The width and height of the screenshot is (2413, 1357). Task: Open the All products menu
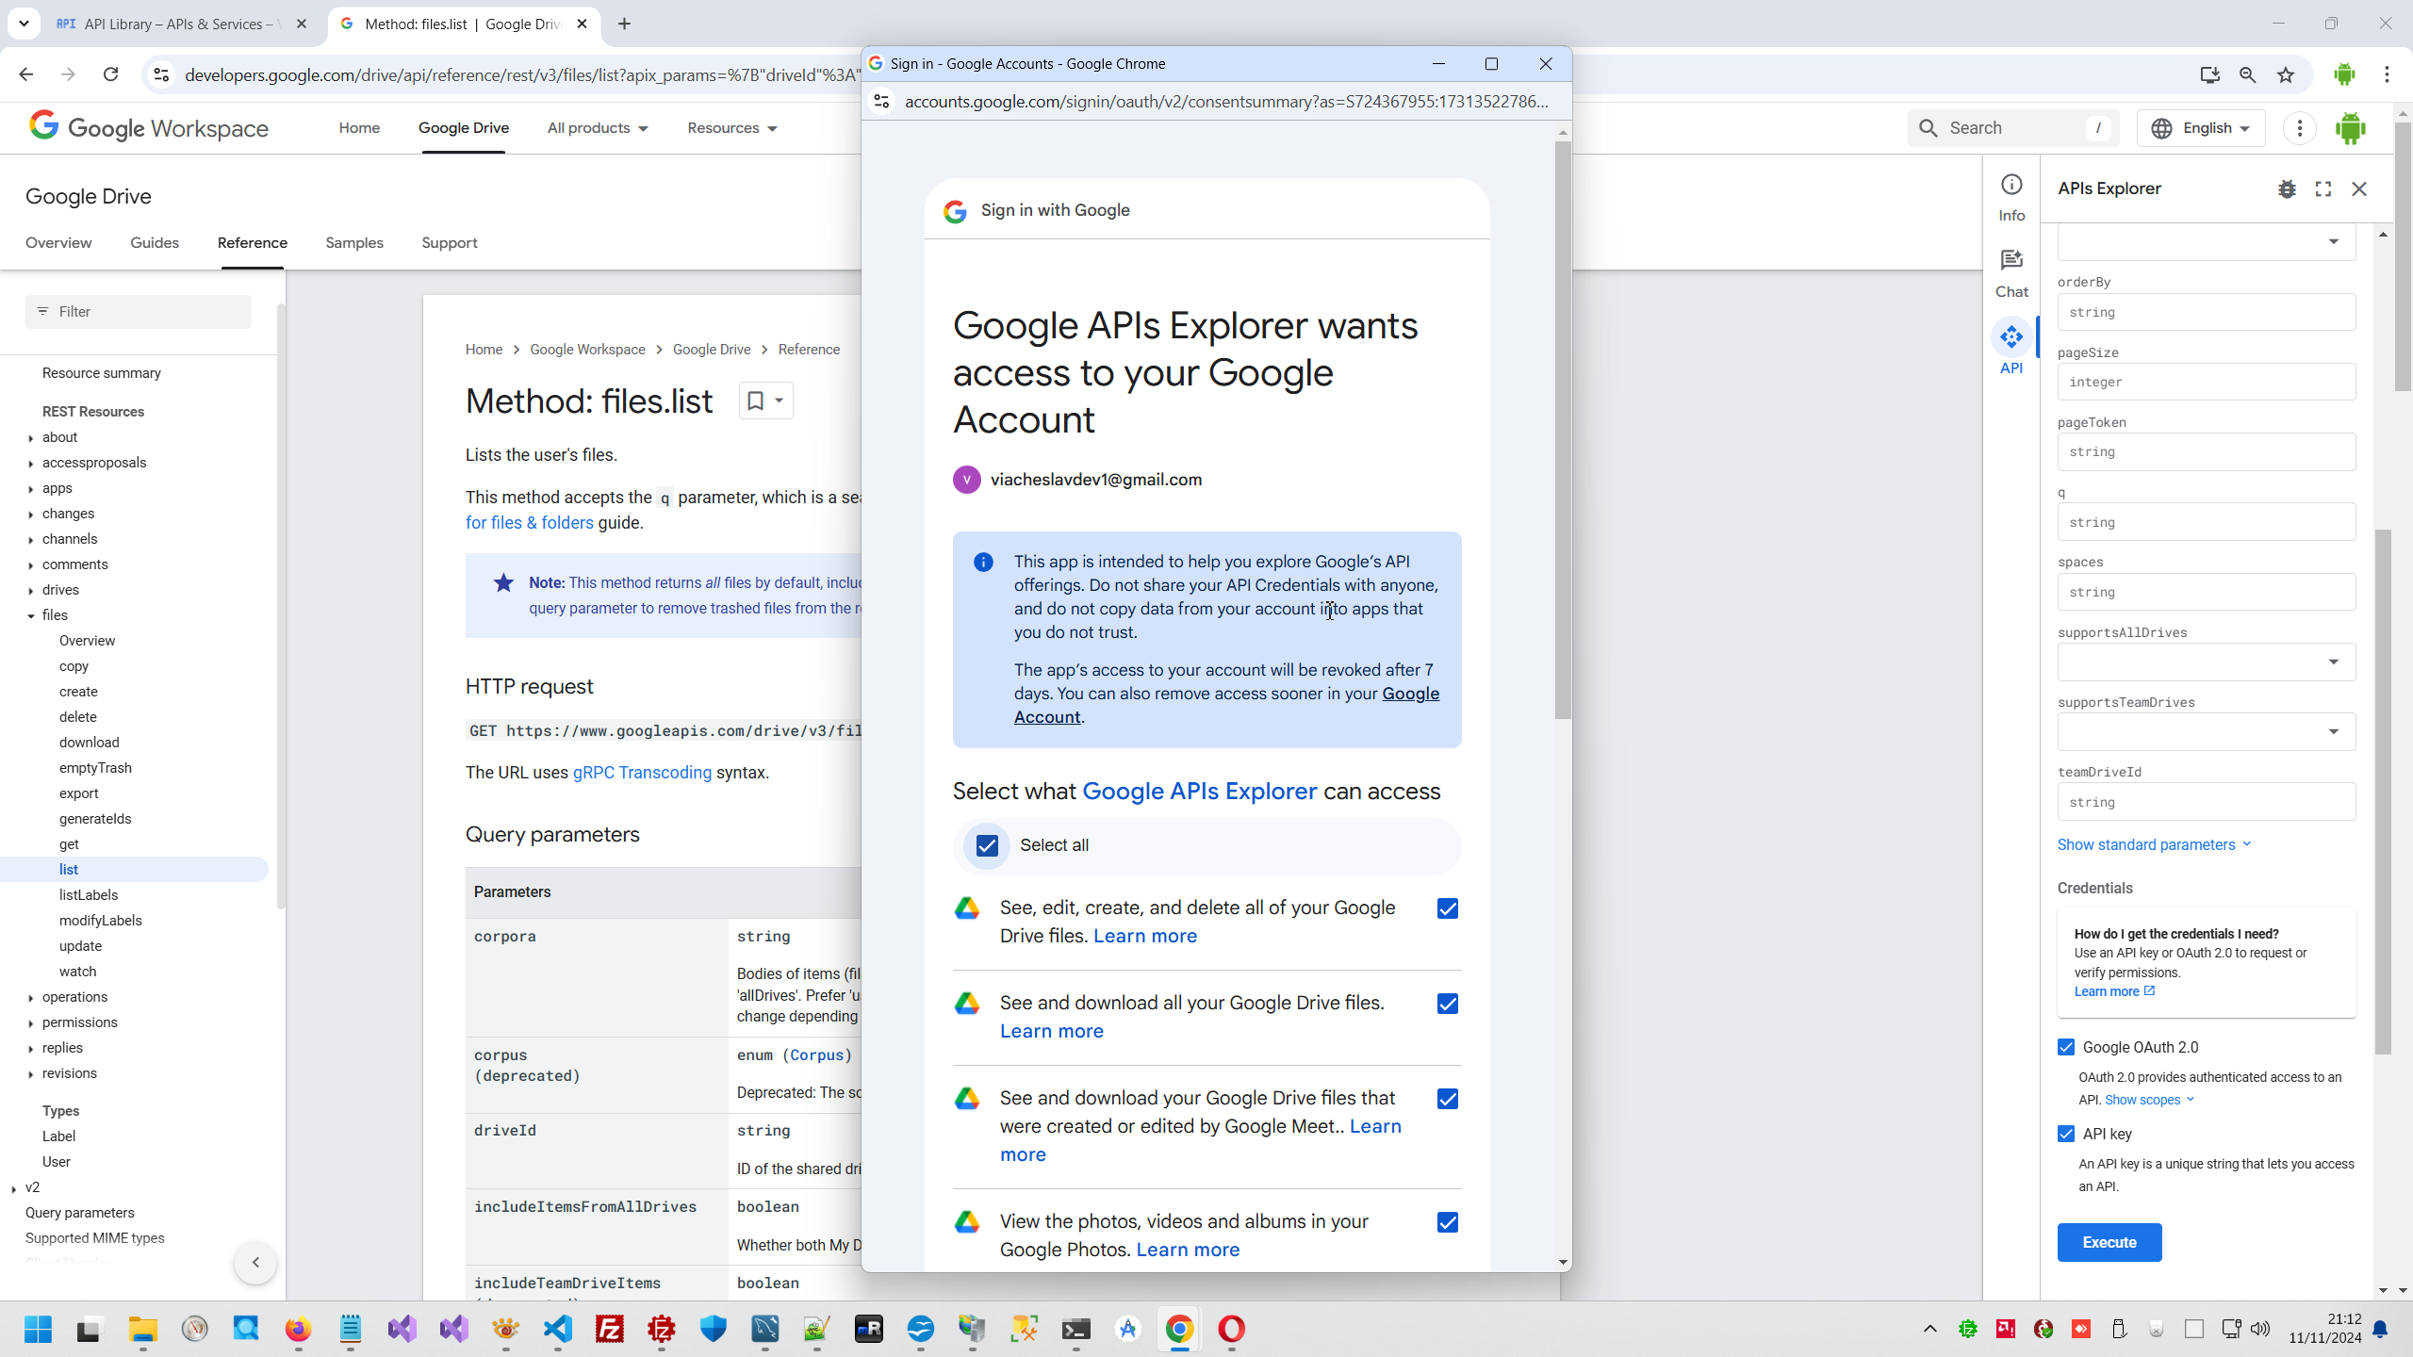coord(598,128)
